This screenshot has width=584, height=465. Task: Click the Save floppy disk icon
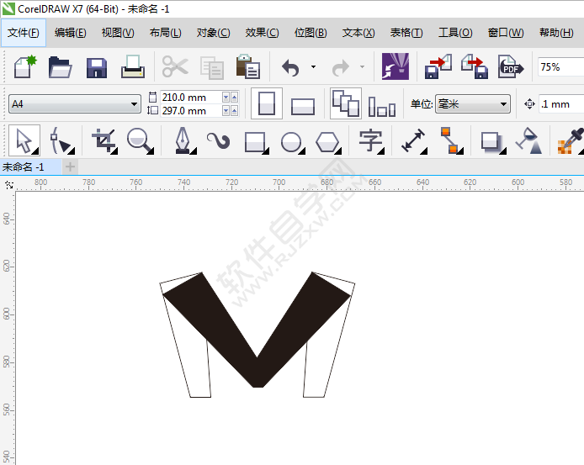[x=96, y=67]
